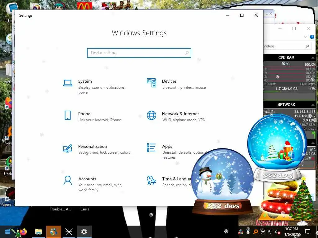Click the snowman snow globe countdown gadget
Image resolution: width=318 pixels, height=238 pixels.
tap(222, 181)
